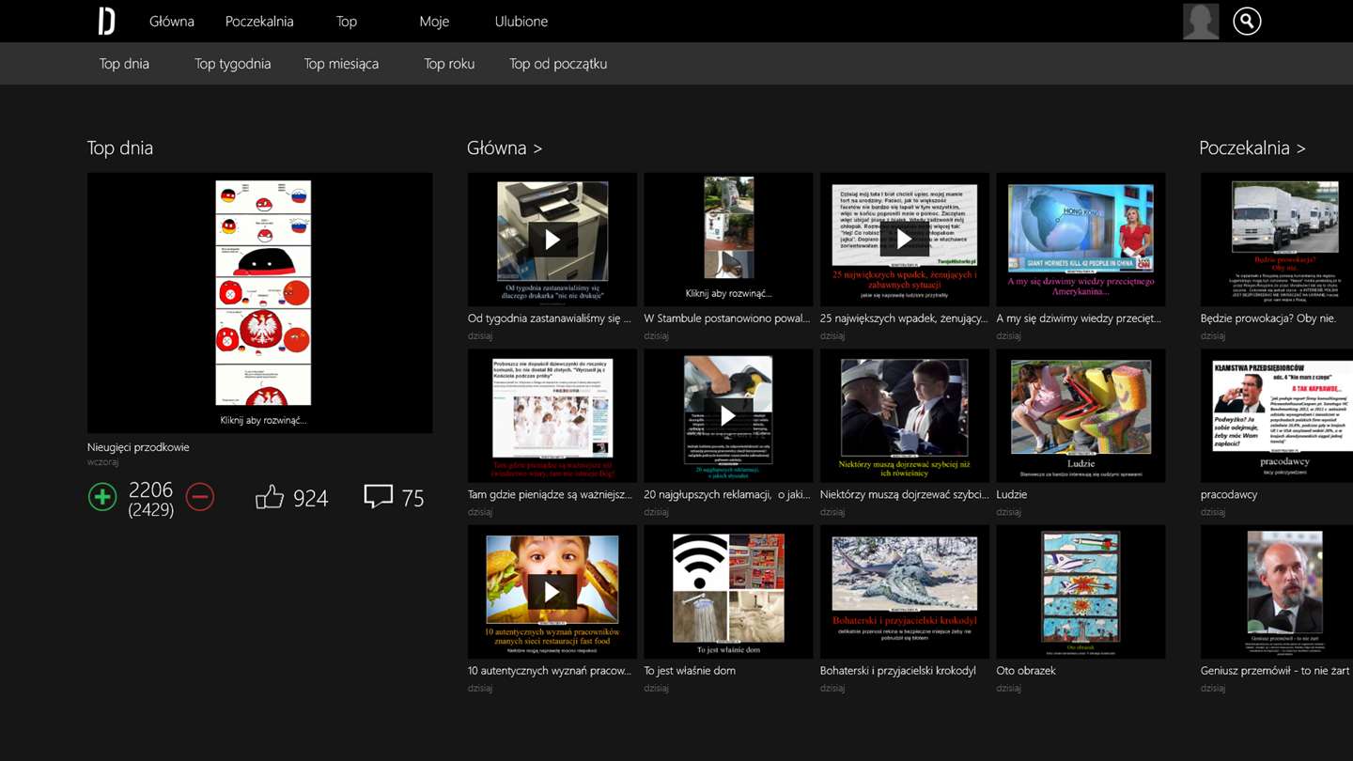Image resolution: width=1353 pixels, height=761 pixels.
Task: Expand the Główna section header
Action: point(505,148)
